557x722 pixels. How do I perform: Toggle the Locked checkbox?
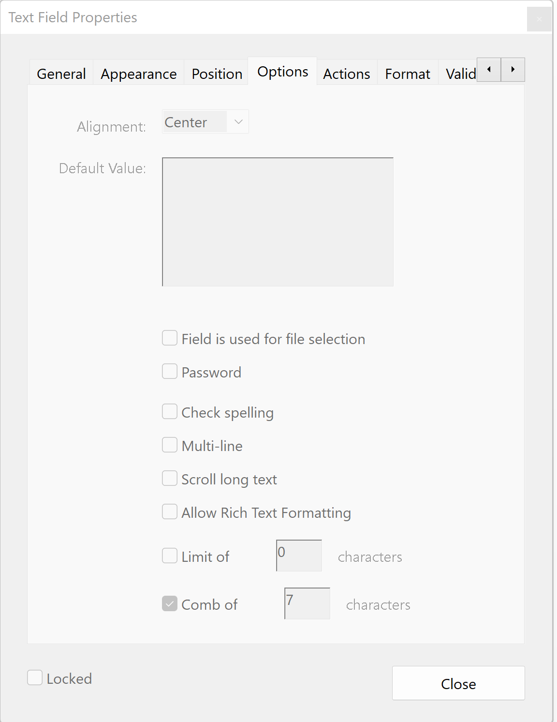[x=34, y=678]
